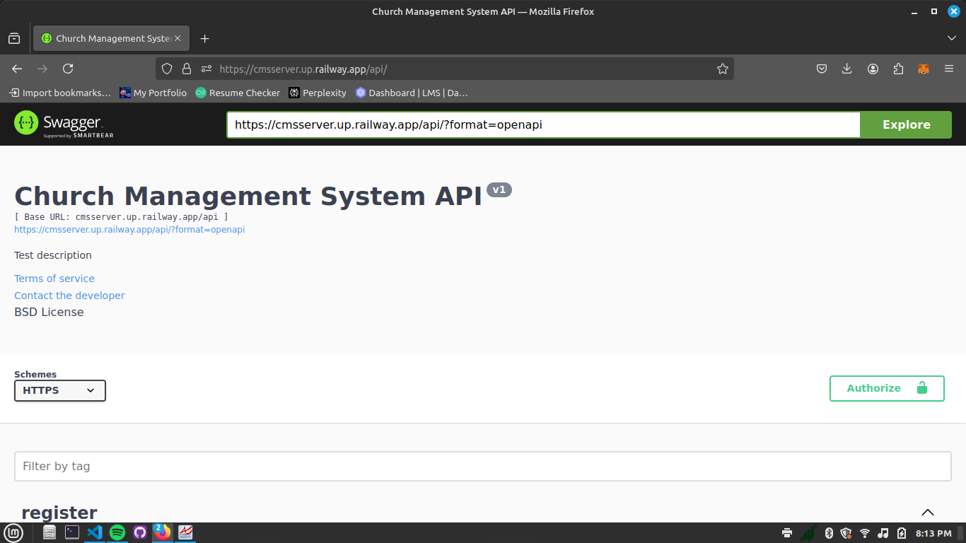Select the Church Management System API tab

pos(106,38)
